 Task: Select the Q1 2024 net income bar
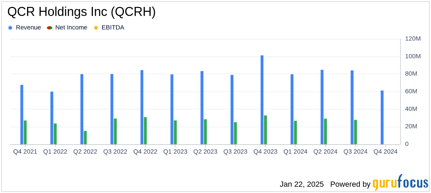pyautogui.click(x=295, y=132)
